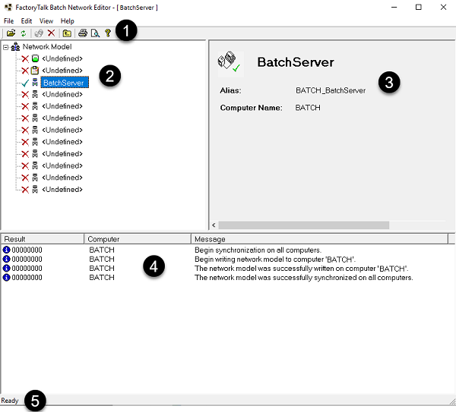Image resolution: width=456 pixels, height=412 pixels.
Task: Click 'successfully written on computer' message
Action: pyautogui.click(x=301, y=269)
